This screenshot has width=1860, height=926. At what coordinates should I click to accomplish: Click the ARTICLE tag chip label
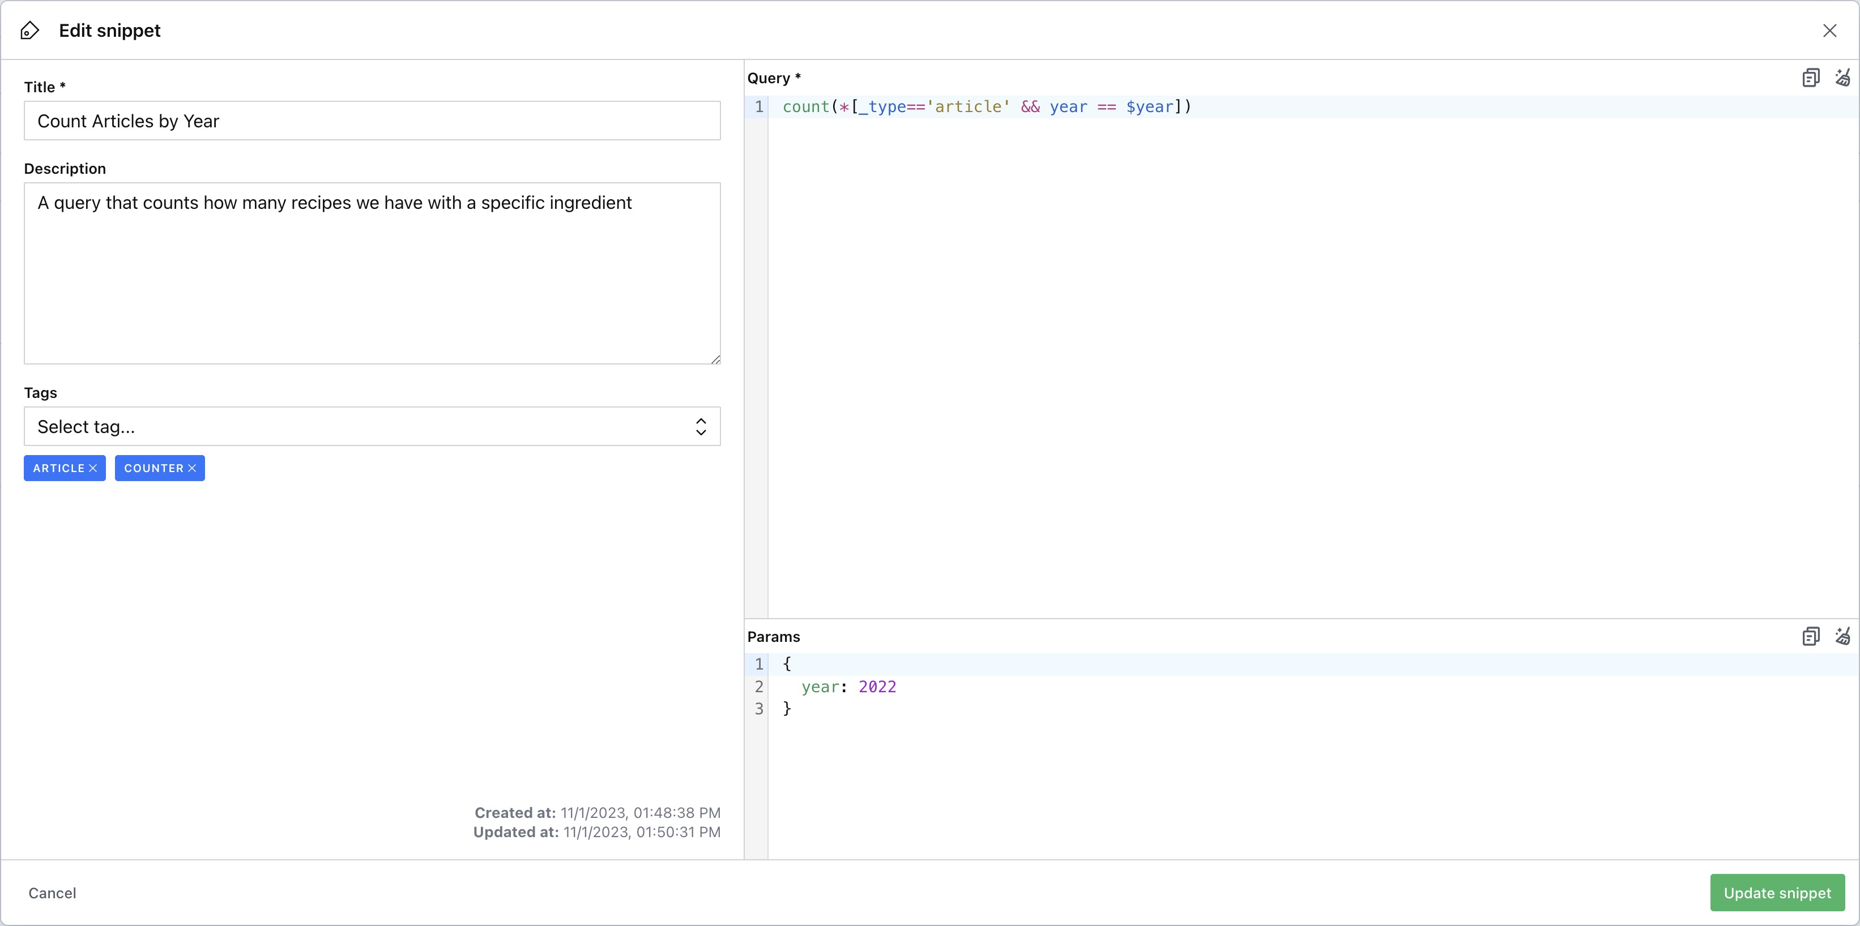pyautogui.click(x=58, y=469)
